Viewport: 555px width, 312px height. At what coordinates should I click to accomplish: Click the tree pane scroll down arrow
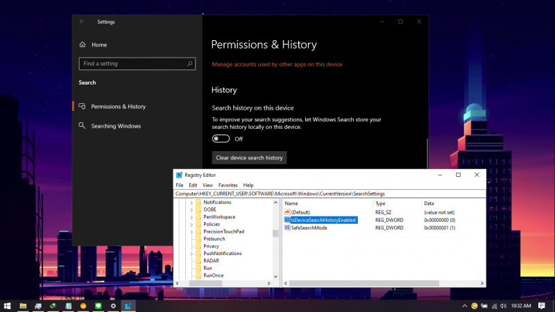click(275, 277)
